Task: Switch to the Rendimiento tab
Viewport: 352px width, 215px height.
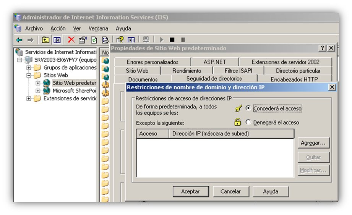Action: pos(187,71)
